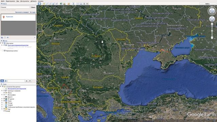
Task: Open the Инструменты menu
Action: 25,1
